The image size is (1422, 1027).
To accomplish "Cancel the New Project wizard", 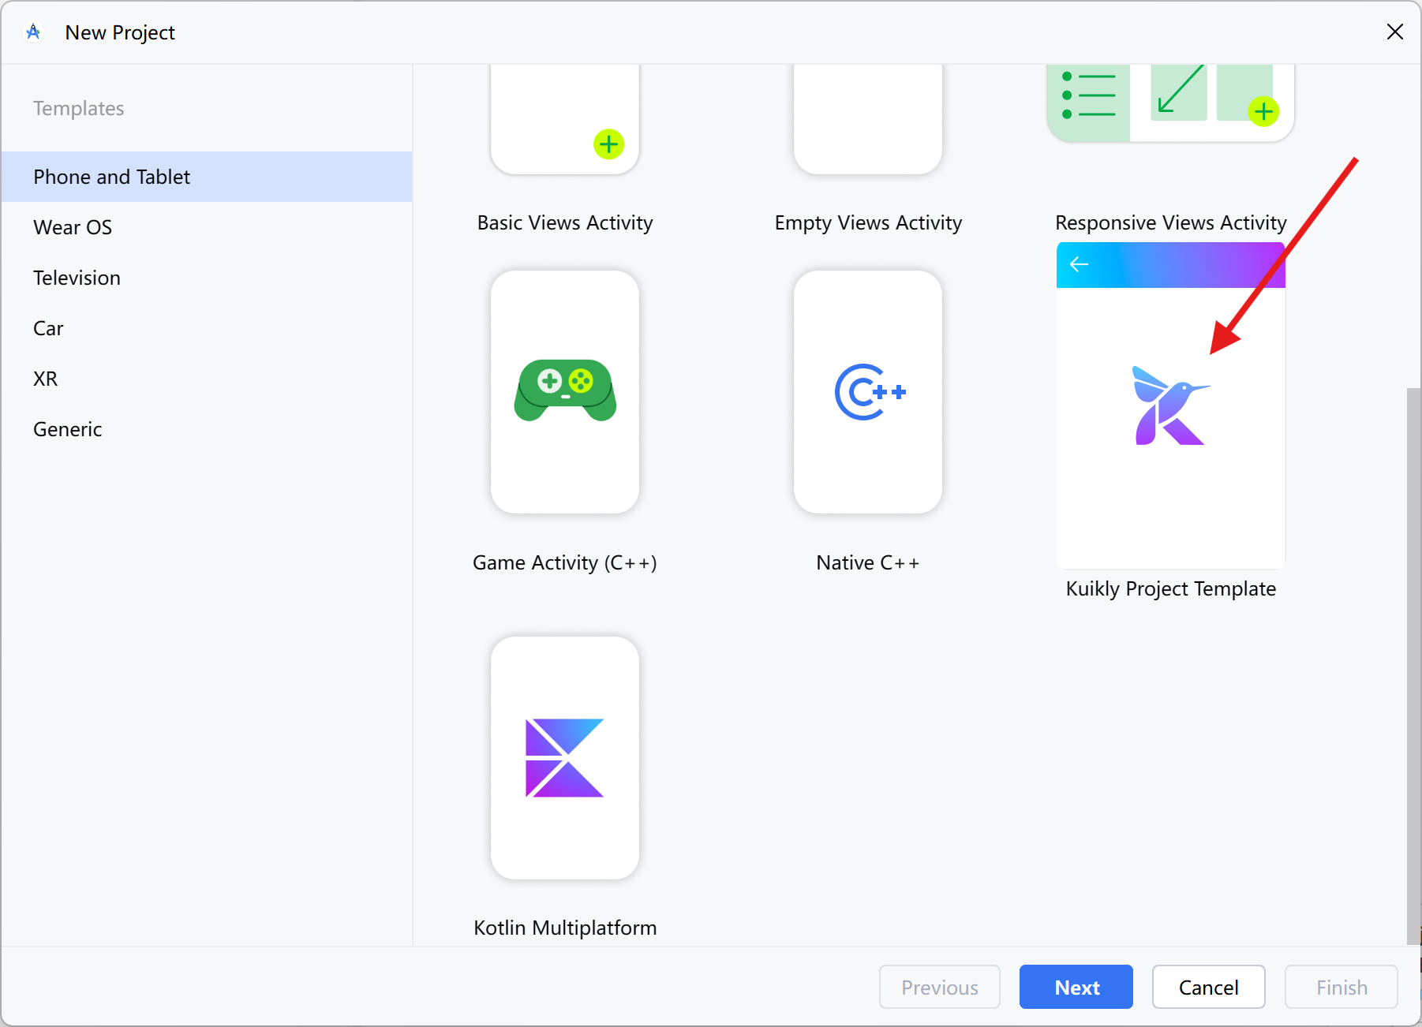I will click(x=1209, y=987).
